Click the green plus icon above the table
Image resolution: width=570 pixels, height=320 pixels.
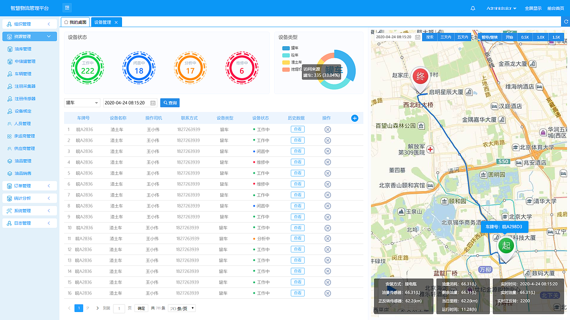tap(354, 118)
